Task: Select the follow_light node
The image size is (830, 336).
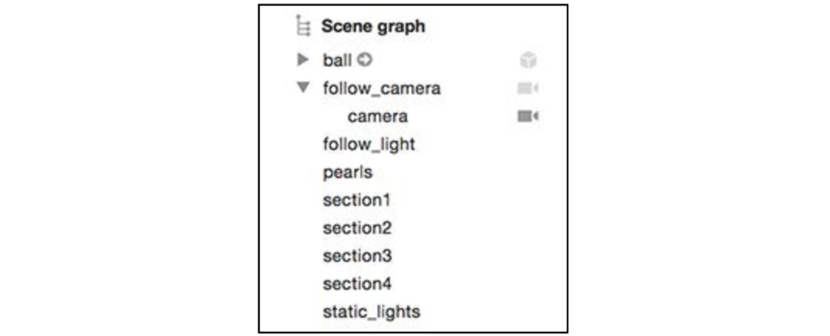Action: [369, 145]
